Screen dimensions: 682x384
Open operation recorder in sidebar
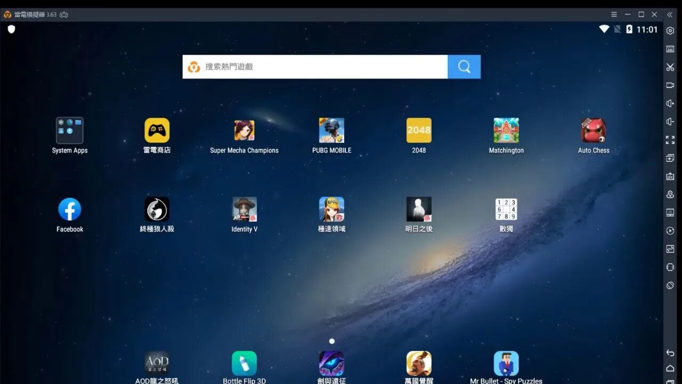pyautogui.click(x=670, y=231)
